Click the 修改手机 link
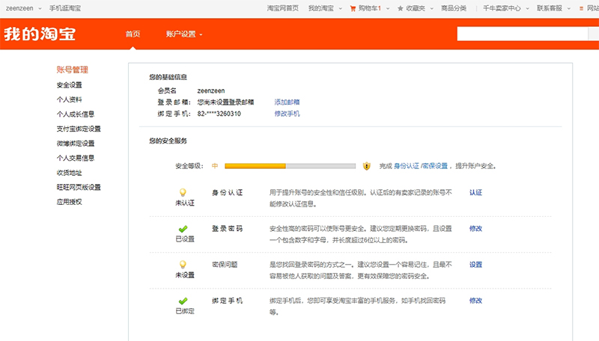This screenshot has height=341, width=599. (287, 114)
